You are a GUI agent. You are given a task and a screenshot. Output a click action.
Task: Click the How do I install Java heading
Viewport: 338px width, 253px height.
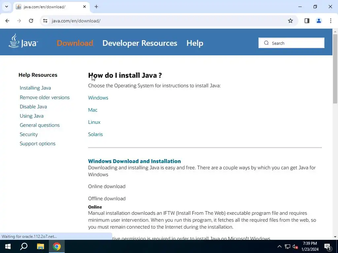coord(125,75)
